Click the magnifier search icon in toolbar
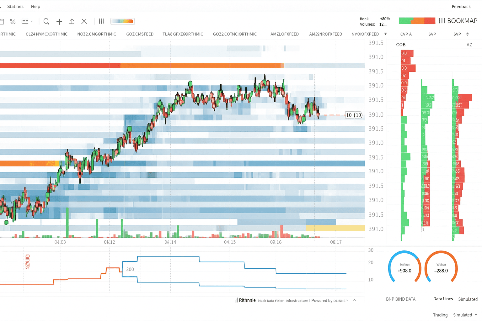Viewport: 482px width, 321px height. tap(46, 21)
